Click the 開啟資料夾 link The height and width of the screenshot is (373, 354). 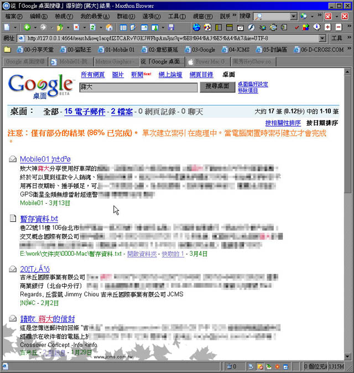click(x=142, y=254)
